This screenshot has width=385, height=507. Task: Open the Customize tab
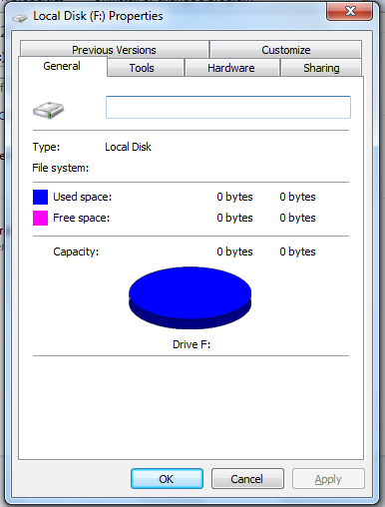[x=286, y=50]
